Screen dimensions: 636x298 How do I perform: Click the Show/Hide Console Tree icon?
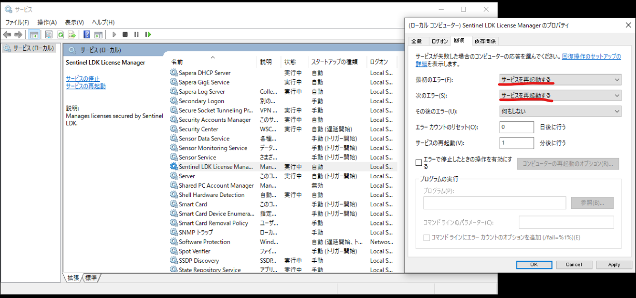(x=34, y=35)
